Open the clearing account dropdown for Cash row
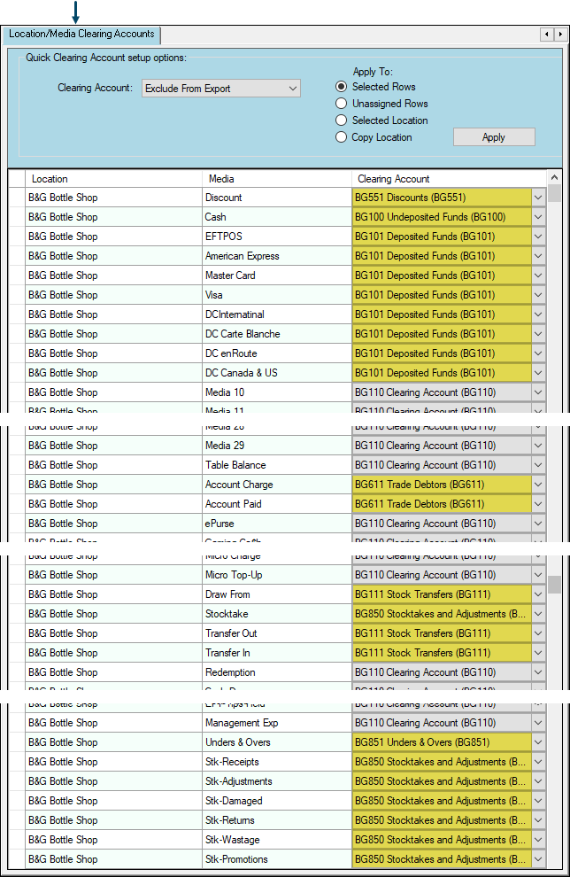 coord(538,217)
